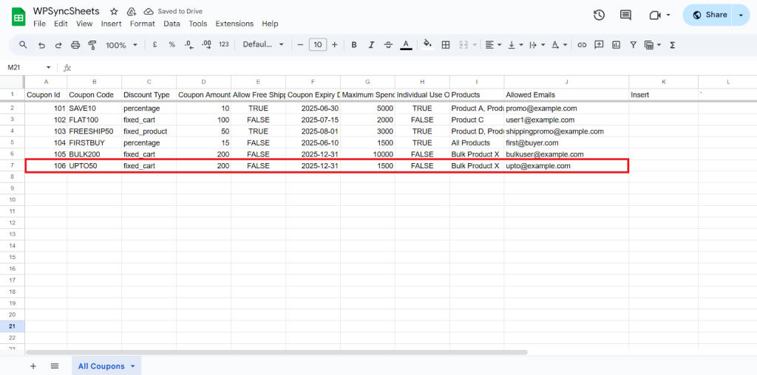Open the Help menu
This screenshot has width=757, height=375.
point(271,24)
